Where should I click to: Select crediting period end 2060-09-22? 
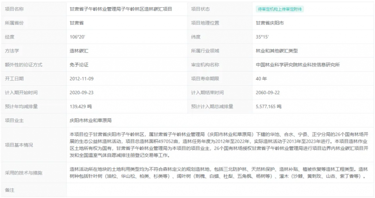click(268, 93)
